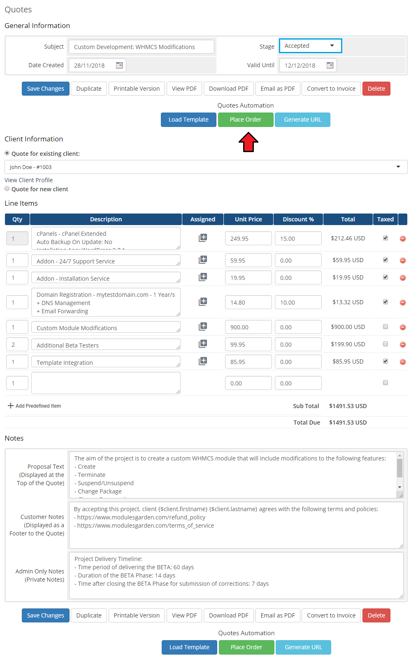Viewport: 411px width, 662px height.
Task: Click assign icon for Template Integration row
Action: click(203, 361)
